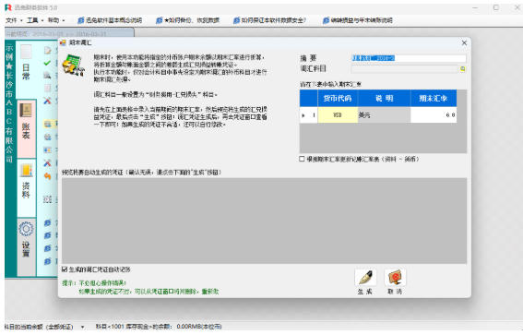Click the 6.8 exchange rate cell

(x=434, y=115)
